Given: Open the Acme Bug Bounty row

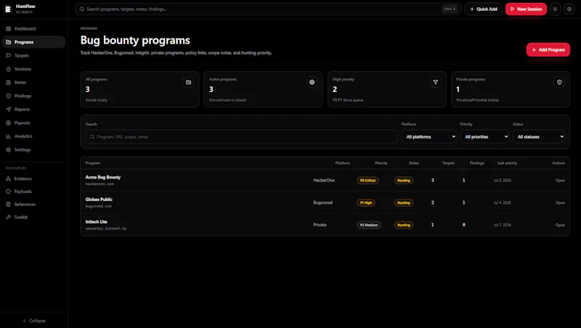Looking at the screenshot, I should coord(560,180).
